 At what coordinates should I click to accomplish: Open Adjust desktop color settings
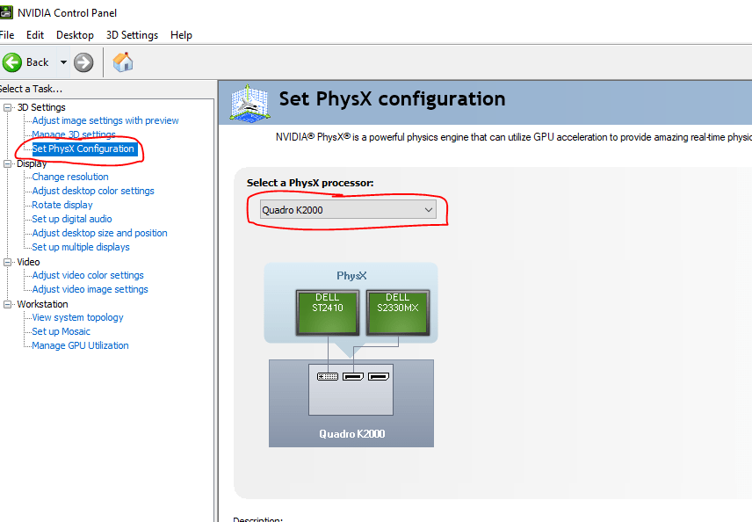tap(93, 191)
